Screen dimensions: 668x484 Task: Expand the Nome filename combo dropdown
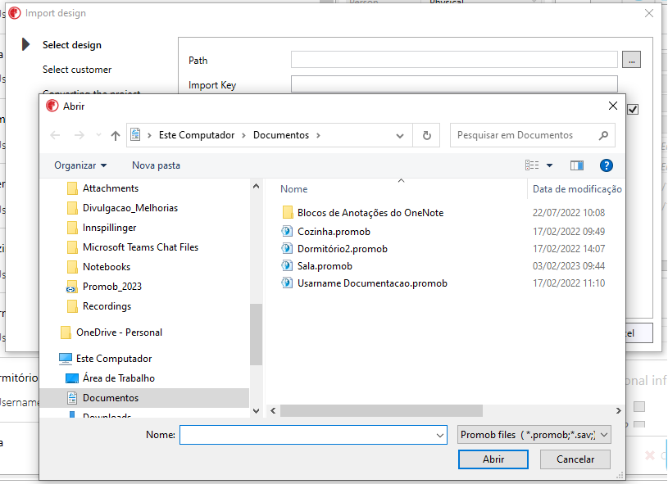[x=440, y=435]
